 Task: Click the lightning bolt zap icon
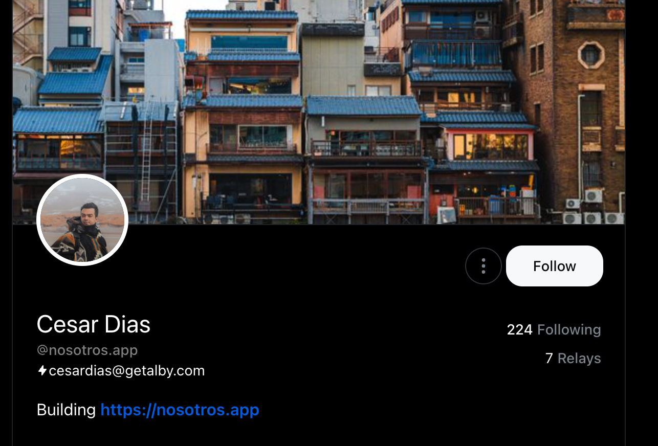[x=42, y=370]
